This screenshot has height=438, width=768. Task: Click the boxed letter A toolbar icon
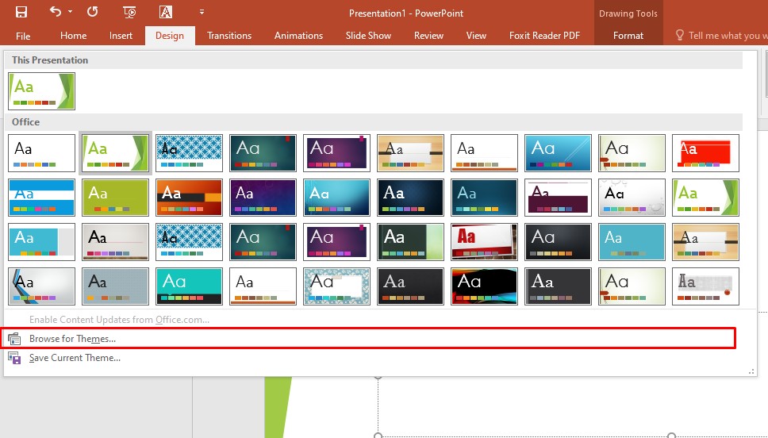166,12
